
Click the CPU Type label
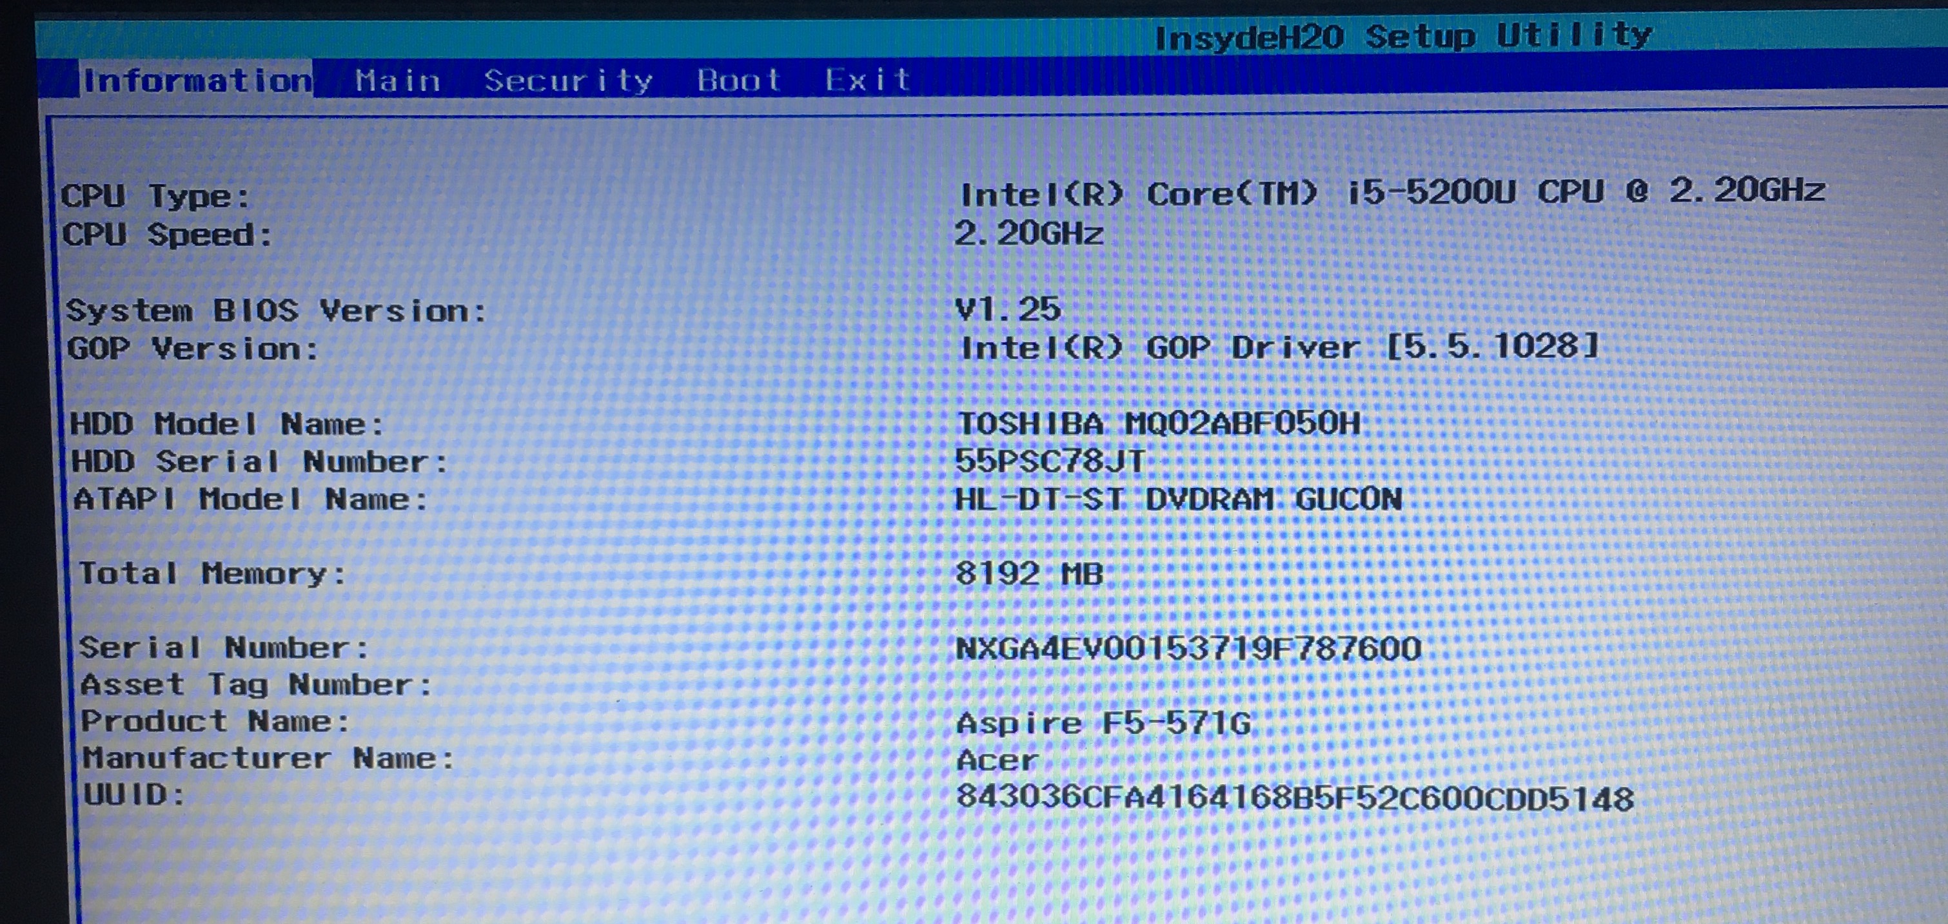click(155, 197)
